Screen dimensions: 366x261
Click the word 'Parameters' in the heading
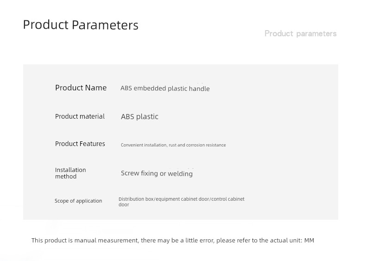(105, 25)
